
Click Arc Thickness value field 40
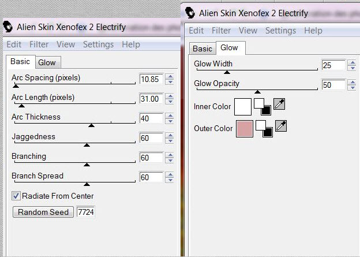[x=151, y=118]
